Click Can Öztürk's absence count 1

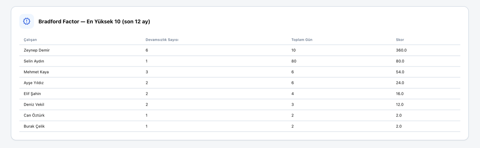[x=146, y=115]
